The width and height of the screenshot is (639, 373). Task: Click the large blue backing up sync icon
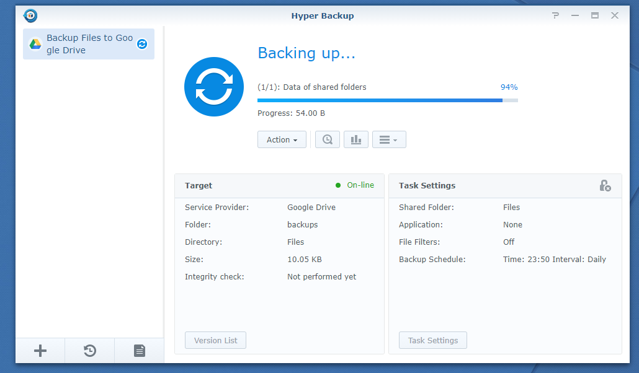[x=214, y=87]
